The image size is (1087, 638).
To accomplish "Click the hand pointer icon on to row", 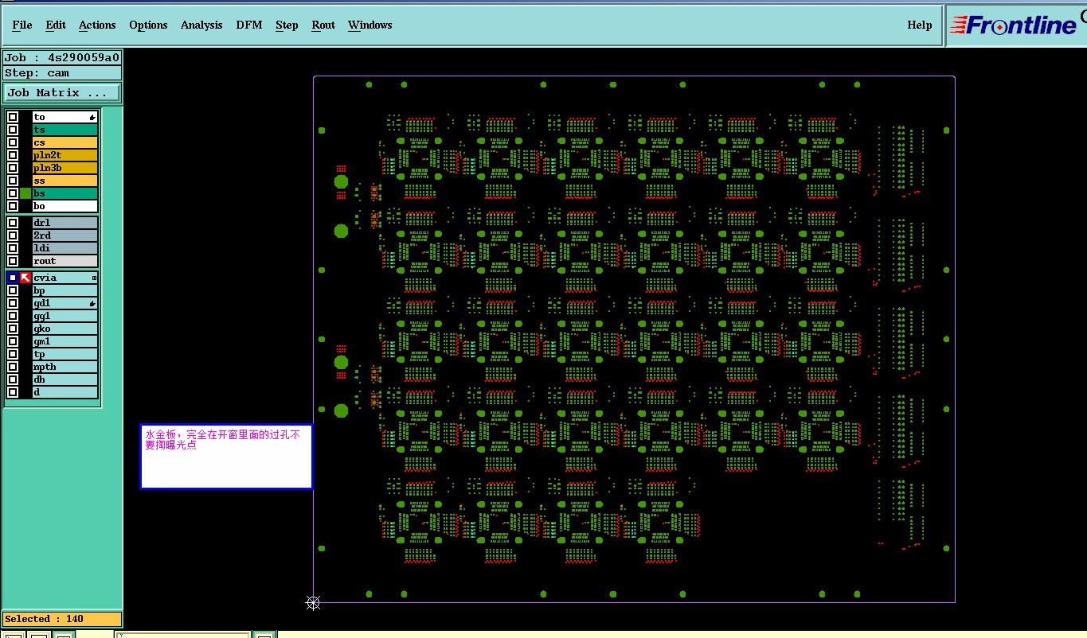I will (x=92, y=118).
